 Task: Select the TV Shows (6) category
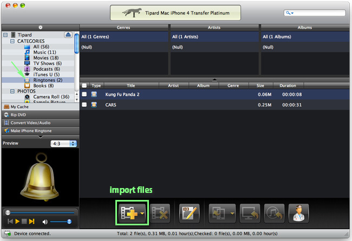coord(47,63)
